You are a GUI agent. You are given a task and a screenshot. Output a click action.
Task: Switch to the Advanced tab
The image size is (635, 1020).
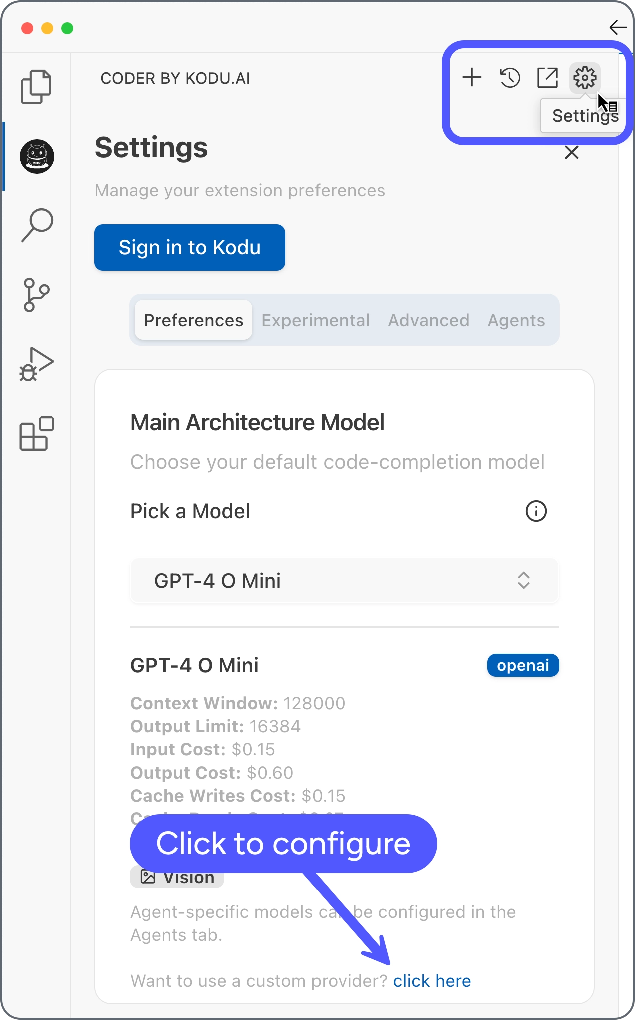click(x=429, y=320)
